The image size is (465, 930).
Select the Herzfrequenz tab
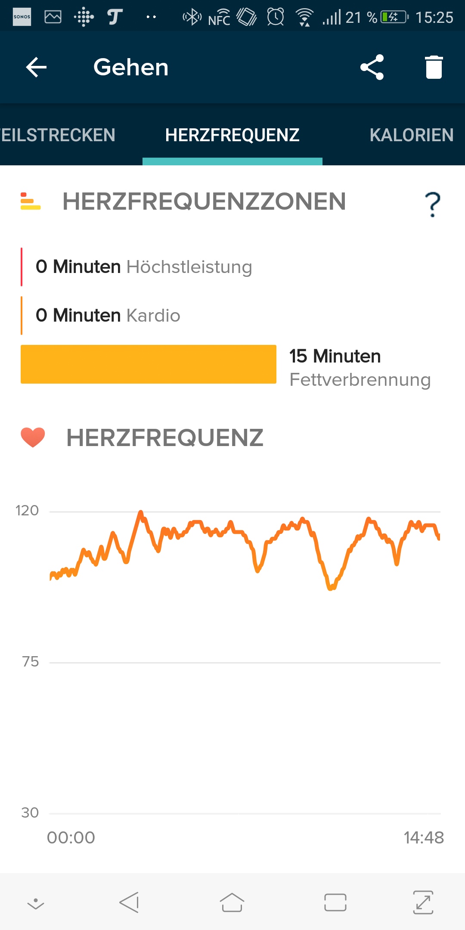click(232, 135)
